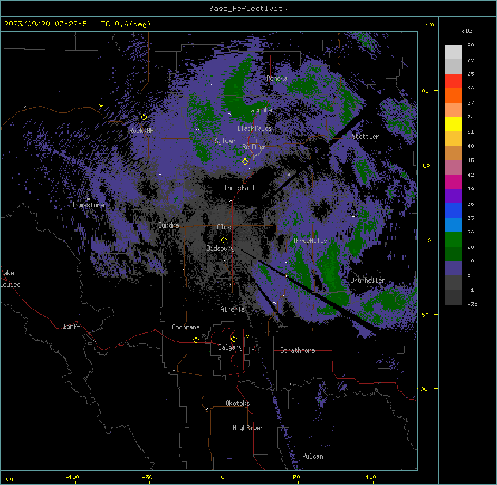
Task: Click the yellow diamond marker above Didsbury
Action: click(224, 240)
